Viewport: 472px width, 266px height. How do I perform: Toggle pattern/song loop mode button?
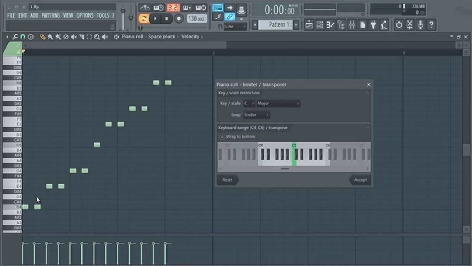(x=143, y=18)
